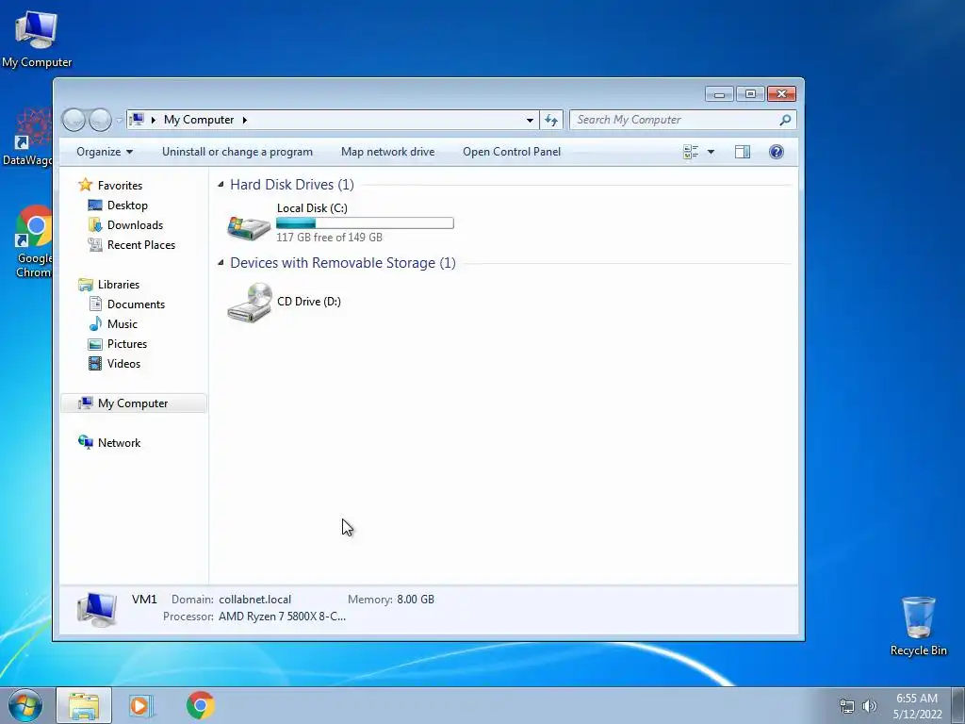
Task: Open the Recycle Bin on desktop
Action: (x=918, y=626)
